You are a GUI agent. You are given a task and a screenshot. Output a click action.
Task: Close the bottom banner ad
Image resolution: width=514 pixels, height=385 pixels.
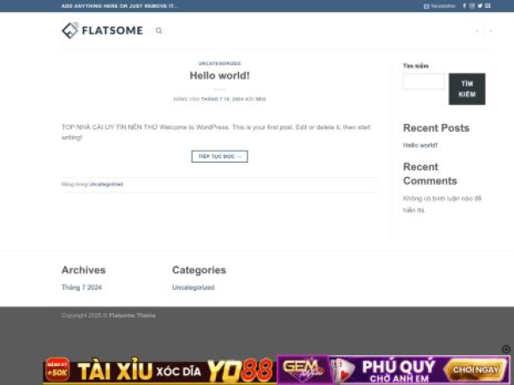pyautogui.click(x=505, y=349)
